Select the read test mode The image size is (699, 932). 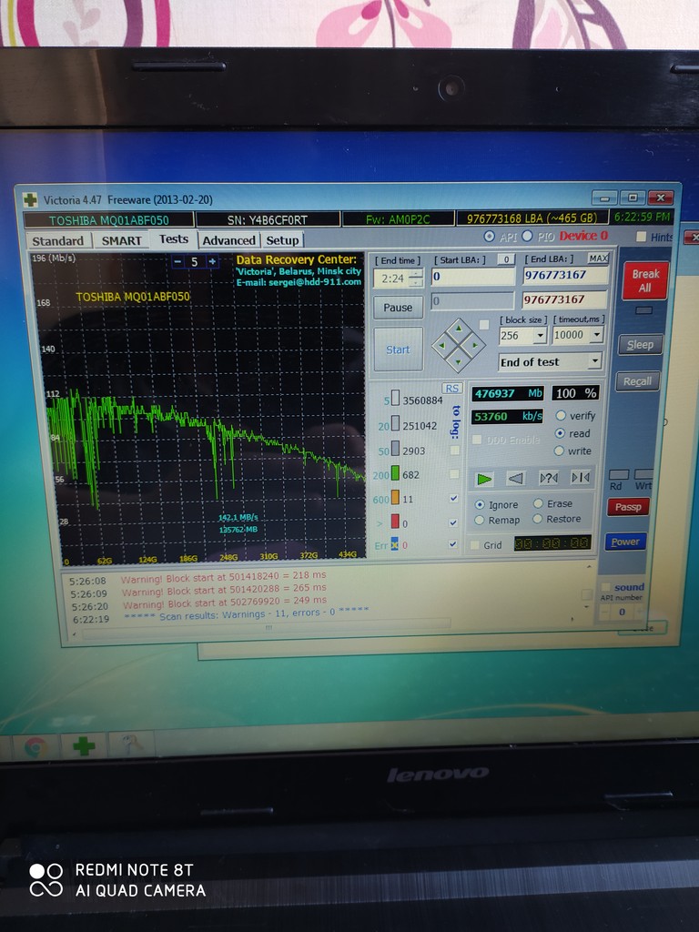click(x=560, y=433)
